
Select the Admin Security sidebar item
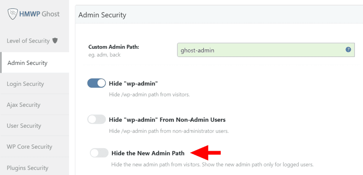(x=27, y=63)
